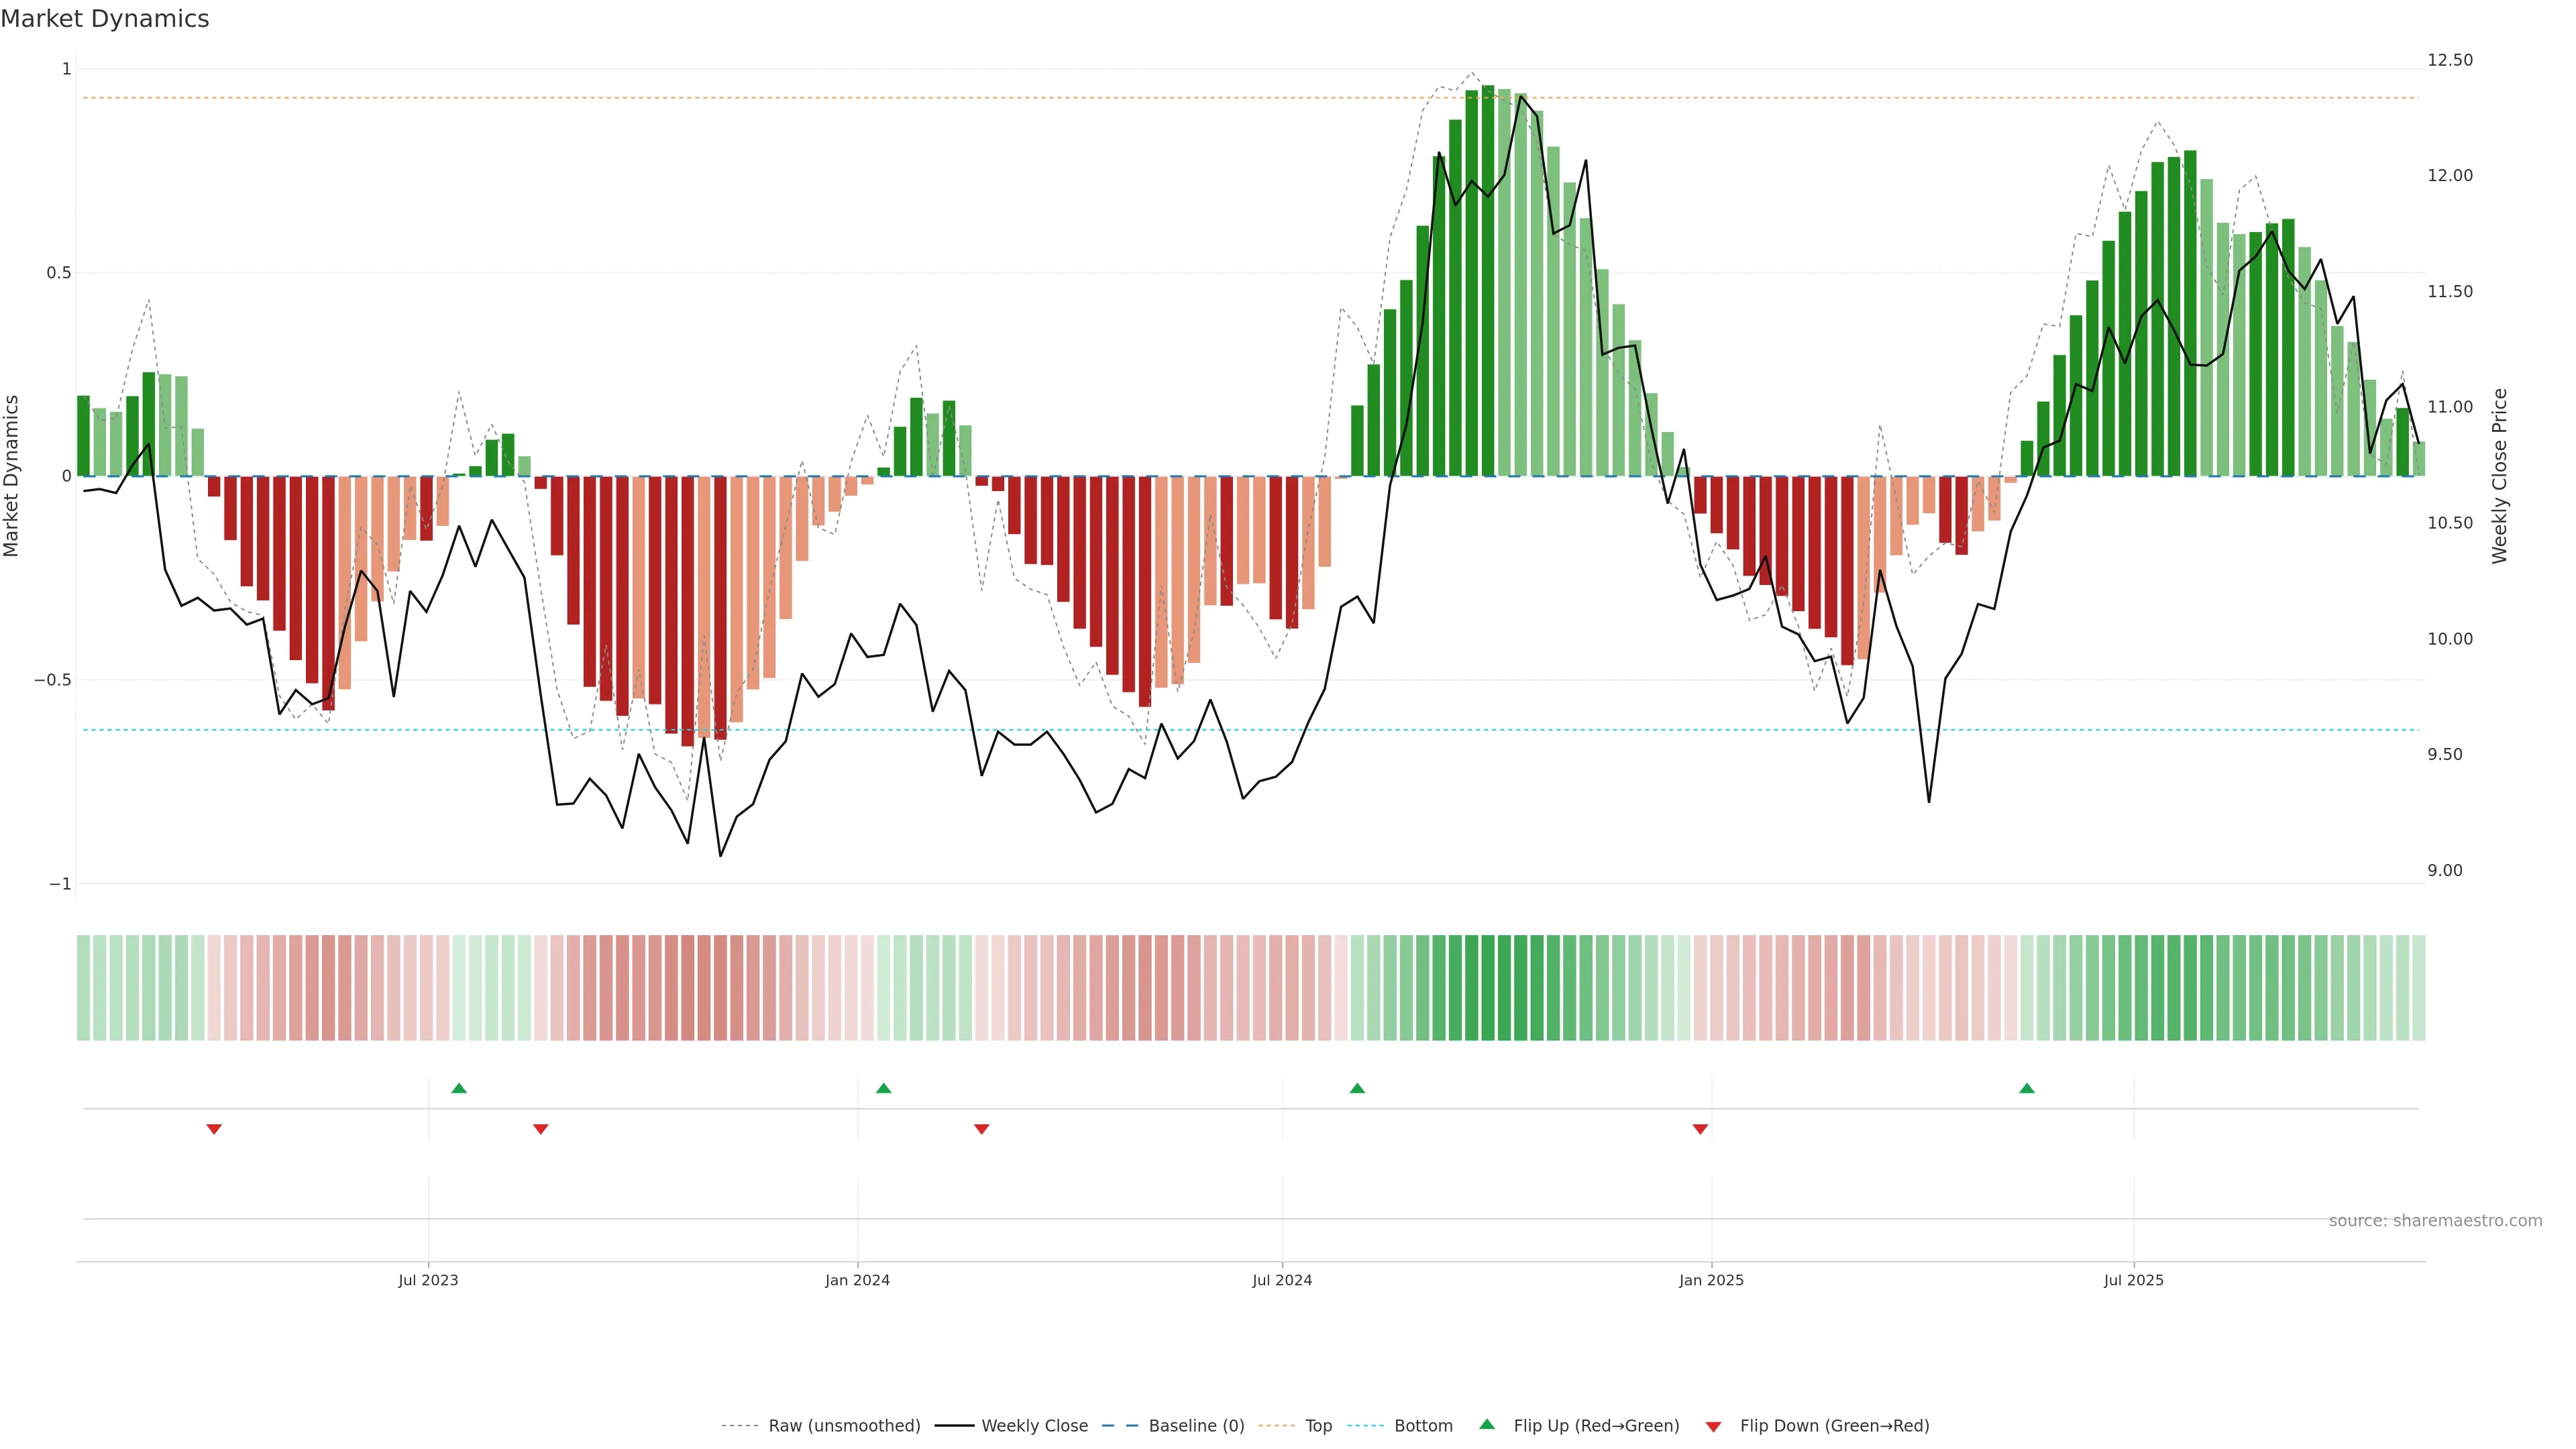Click the red flip-down marker after Jul 2023
Screen dimensions: 2576x1449
(541, 1129)
